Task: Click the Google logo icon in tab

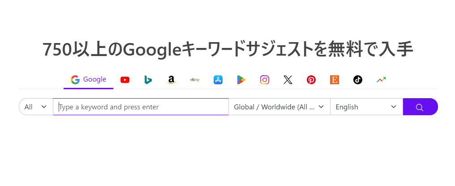Action: [x=75, y=80]
